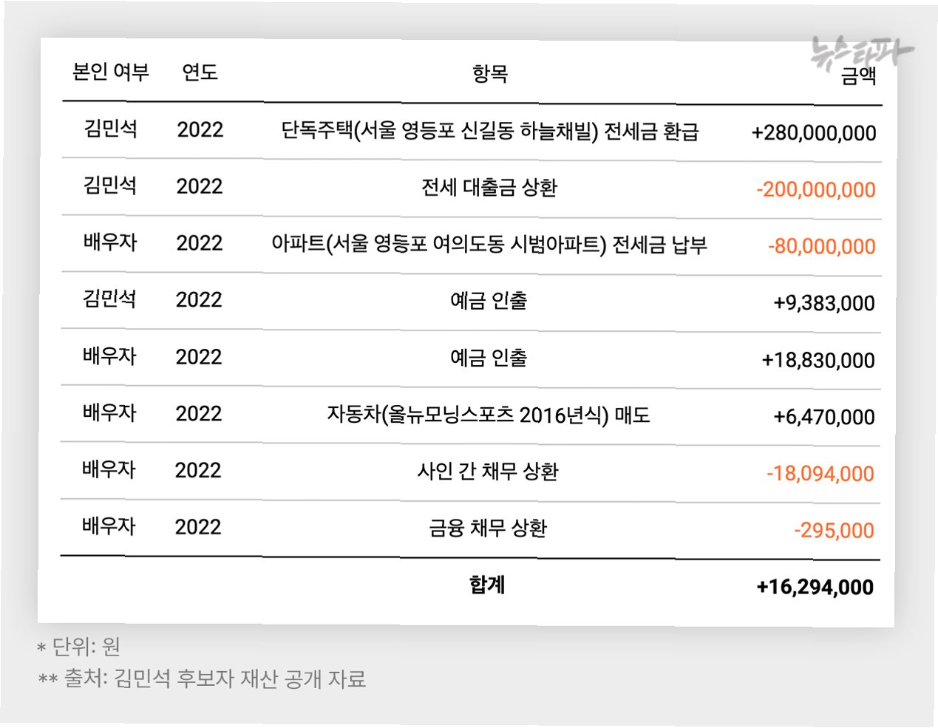Click the amount +9,383,000
Screen dimensions: 938x728
coord(824,303)
